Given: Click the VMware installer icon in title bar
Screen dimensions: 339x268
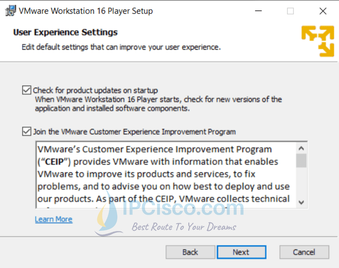Looking at the screenshot, I should pos(10,11).
